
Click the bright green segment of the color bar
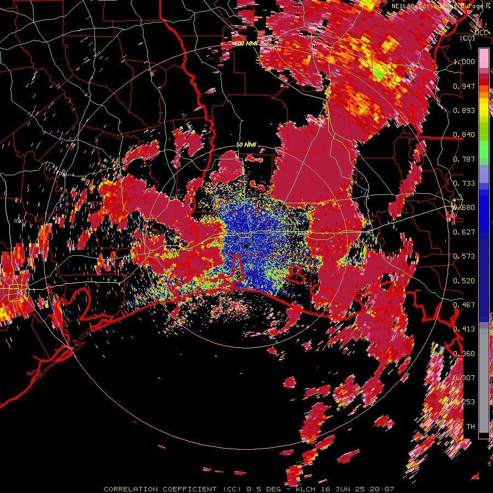[x=484, y=150]
